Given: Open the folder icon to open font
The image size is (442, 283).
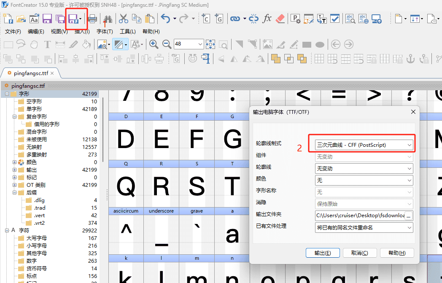Looking at the screenshot, I should tap(21, 19).
